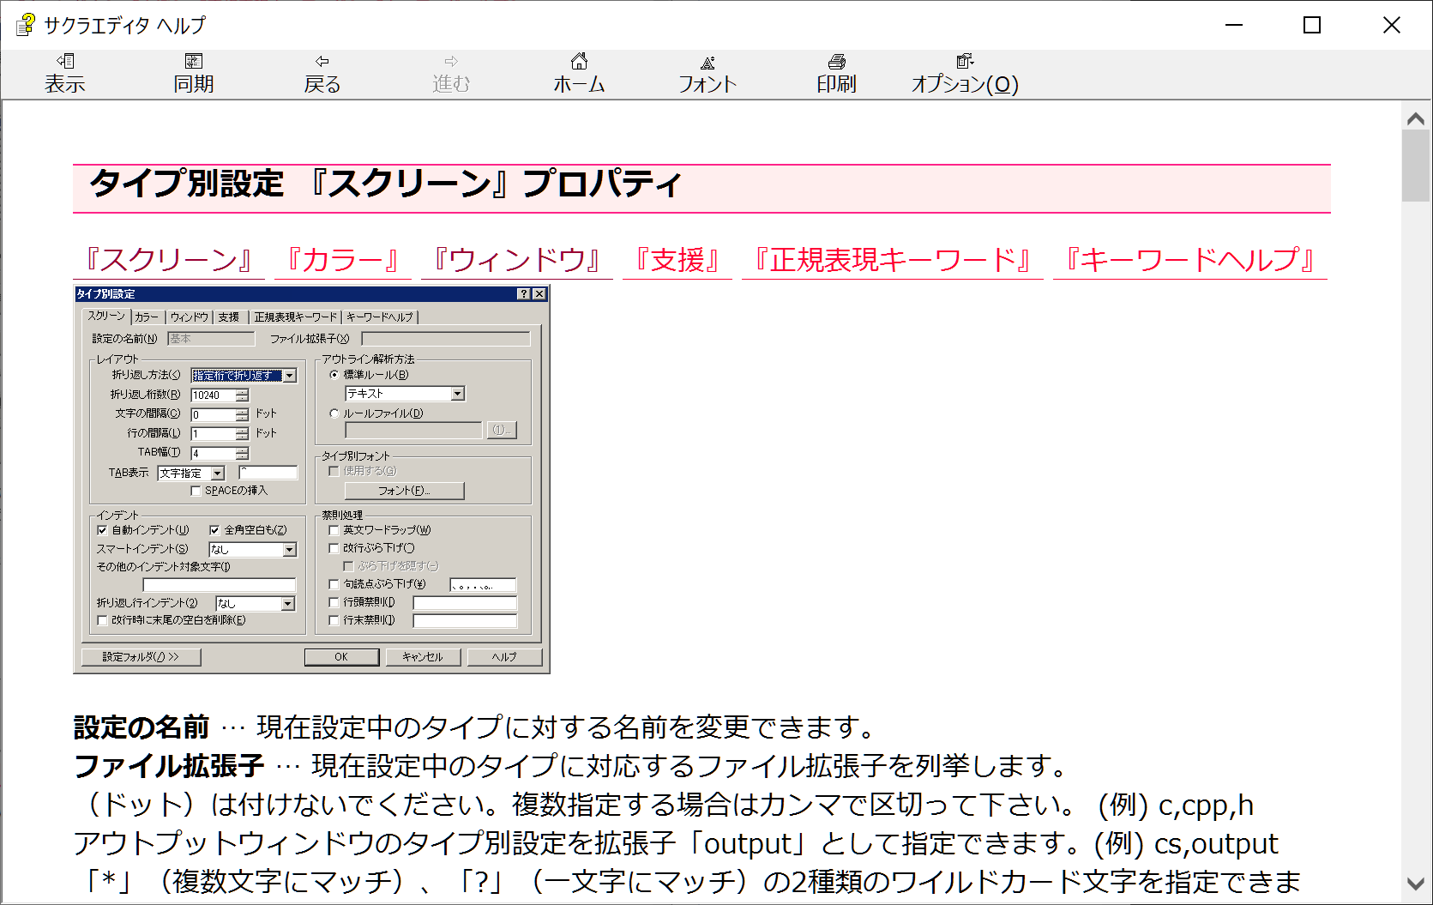Image resolution: width=1433 pixels, height=905 pixels.
Task: Switch to the 支援 dialog tab
Action: point(229,317)
